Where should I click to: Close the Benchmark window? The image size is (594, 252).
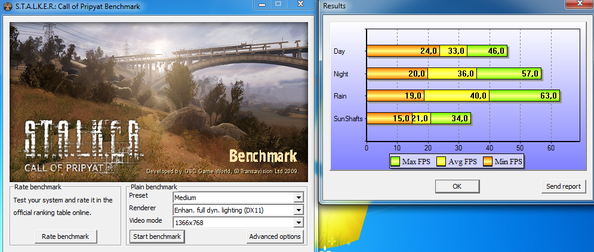point(300,5)
